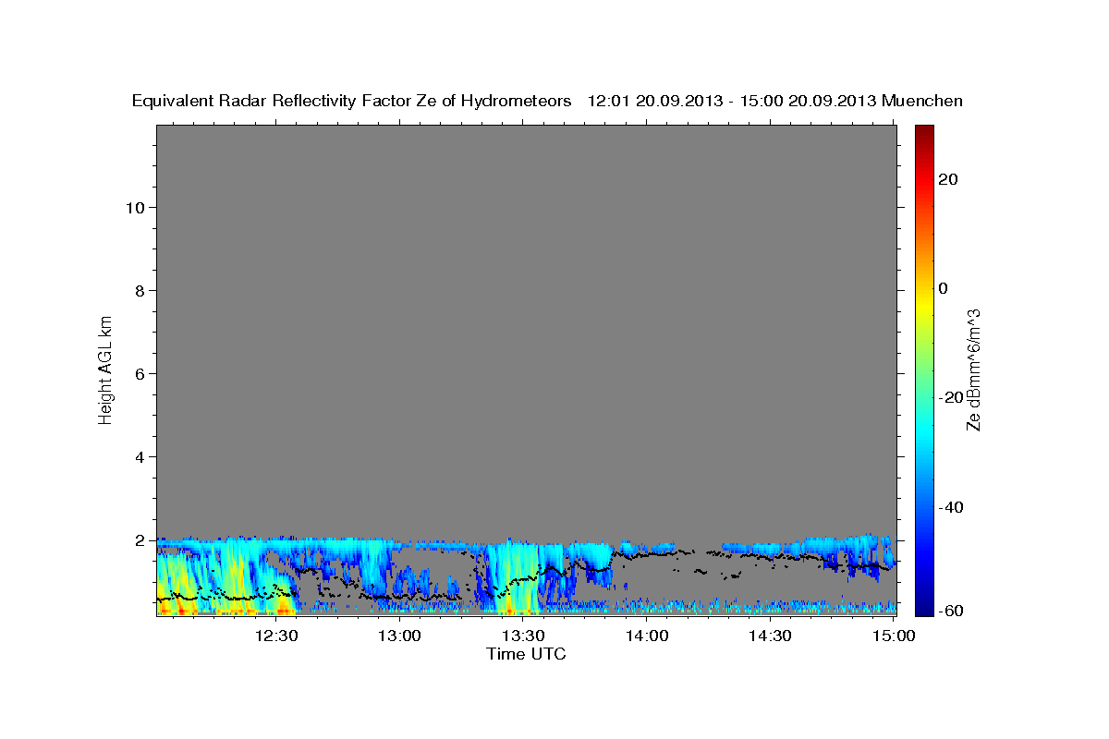Click the '13:00' time tick label

point(400,636)
